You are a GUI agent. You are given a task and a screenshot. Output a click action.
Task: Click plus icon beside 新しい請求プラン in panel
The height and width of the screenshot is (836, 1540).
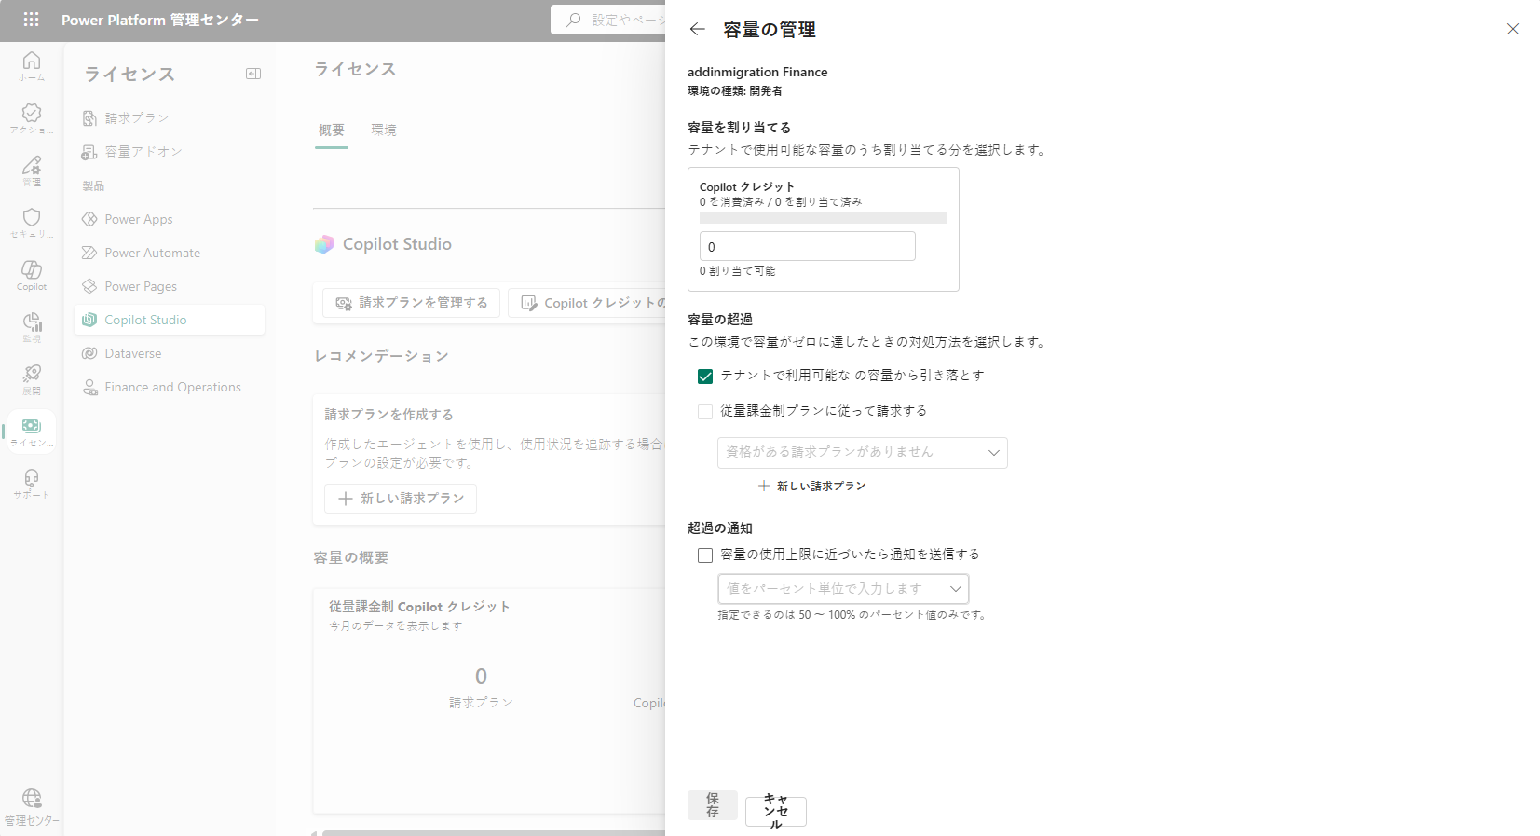coord(764,486)
